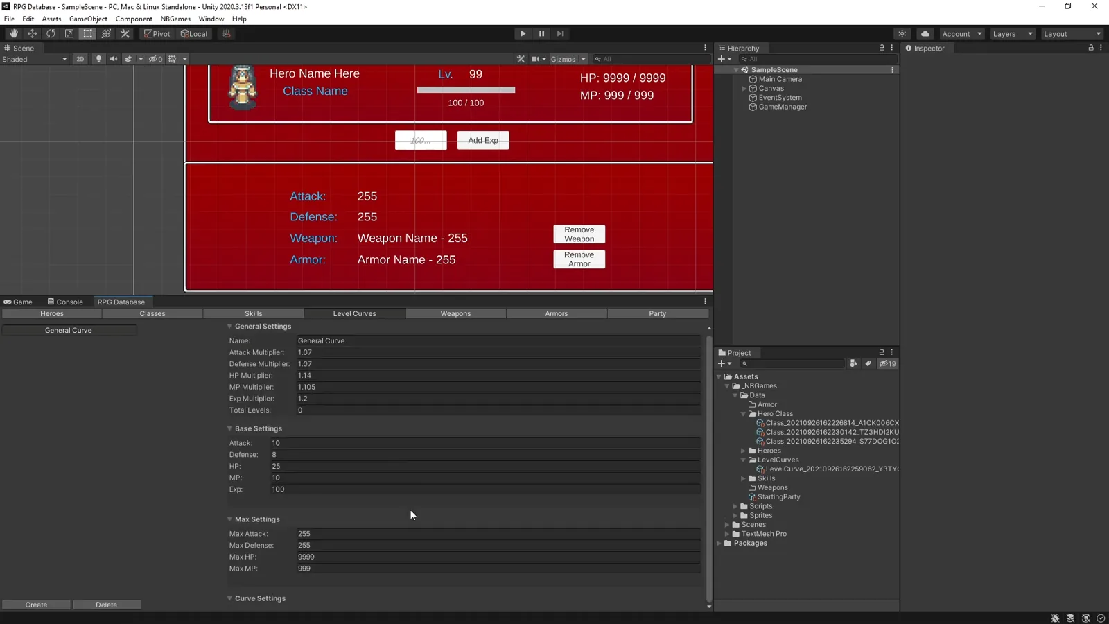Open Scene panel options menu
Screen dimensions: 1109x624
pos(705,48)
